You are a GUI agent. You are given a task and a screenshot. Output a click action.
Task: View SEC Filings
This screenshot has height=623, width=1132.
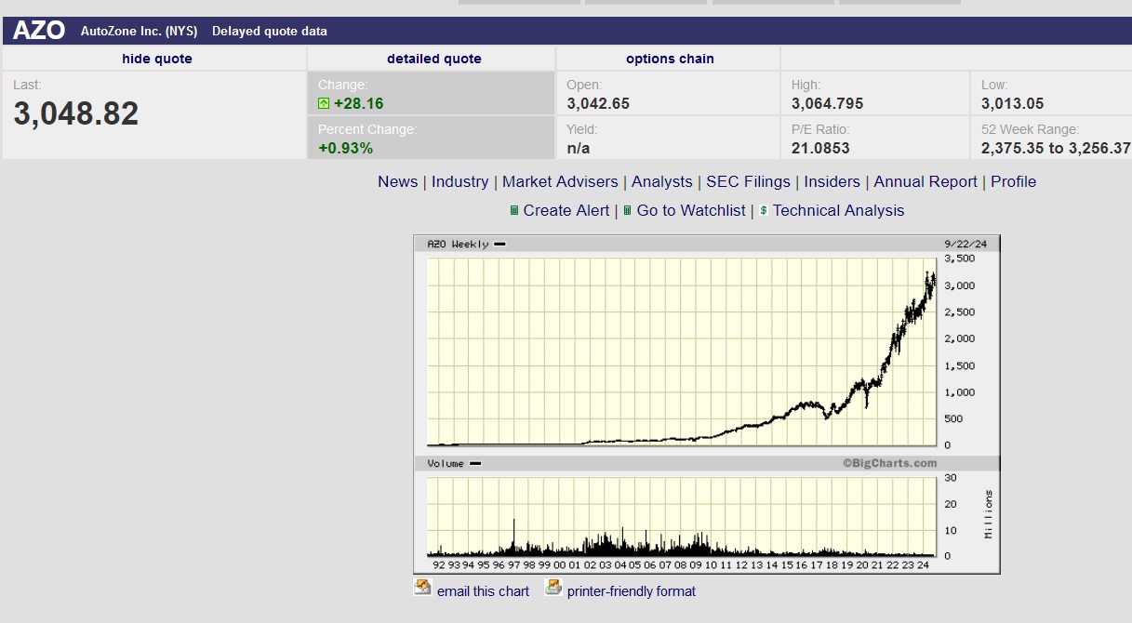tap(748, 181)
